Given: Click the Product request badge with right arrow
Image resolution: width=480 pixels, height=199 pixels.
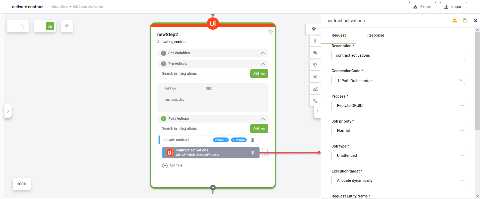Looking at the screenshot, I should tap(221, 140).
